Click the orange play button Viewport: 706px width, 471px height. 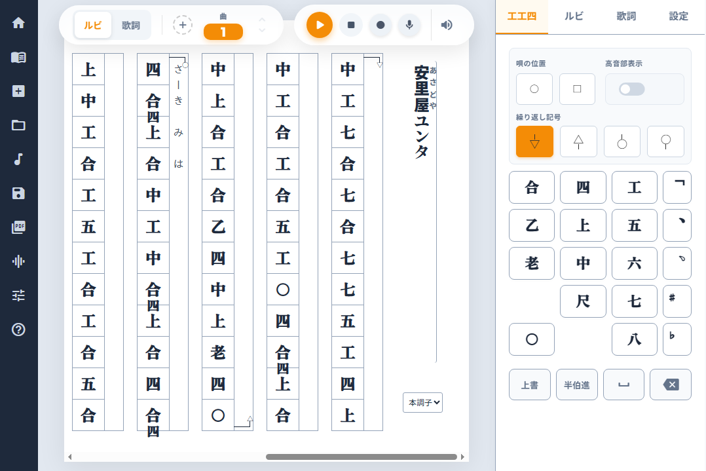(320, 25)
